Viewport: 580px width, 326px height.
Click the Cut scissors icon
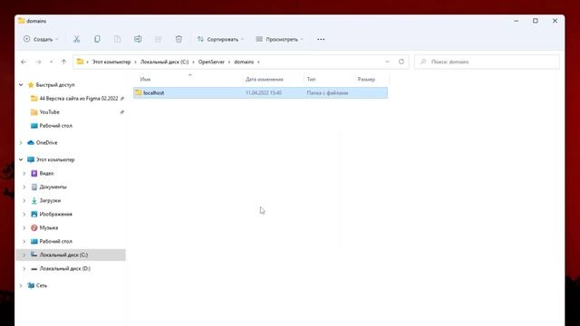point(76,39)
